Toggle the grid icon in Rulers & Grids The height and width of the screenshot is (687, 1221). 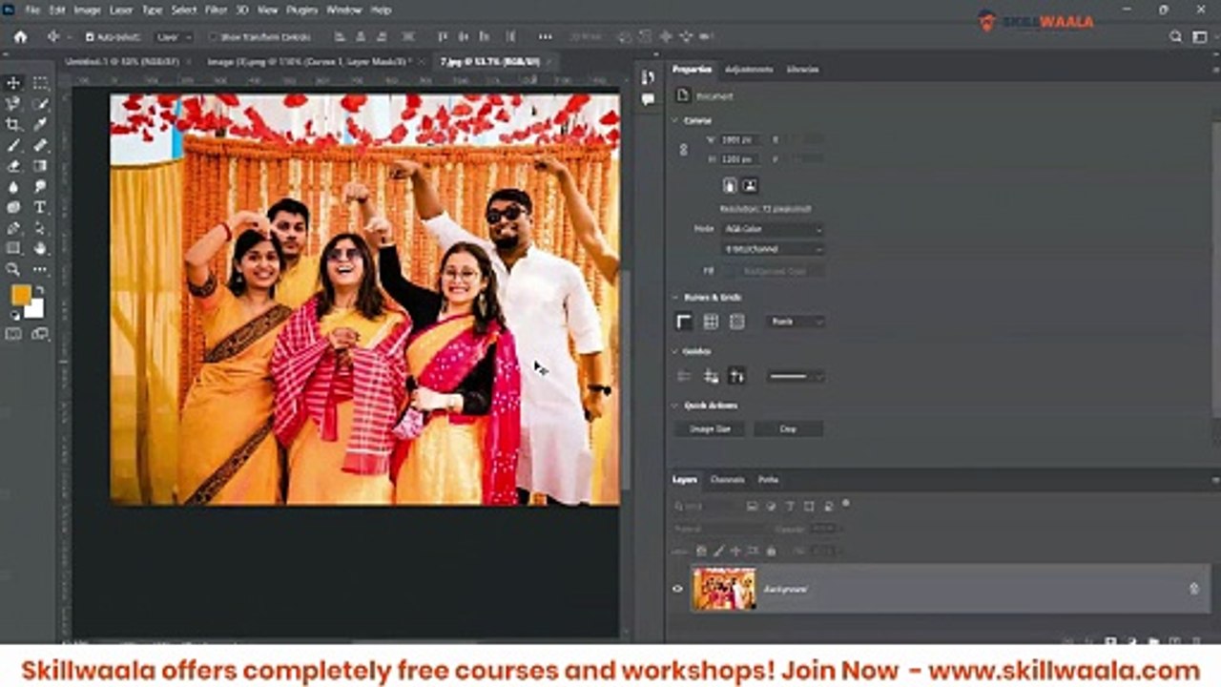(x=711, y=322)
